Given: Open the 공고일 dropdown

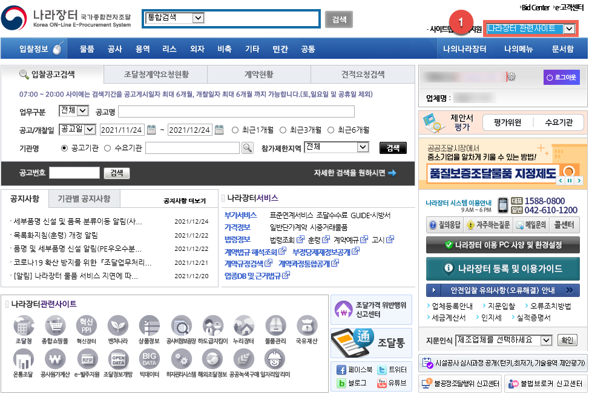Looking at the screenshot, I should (77, 130).
